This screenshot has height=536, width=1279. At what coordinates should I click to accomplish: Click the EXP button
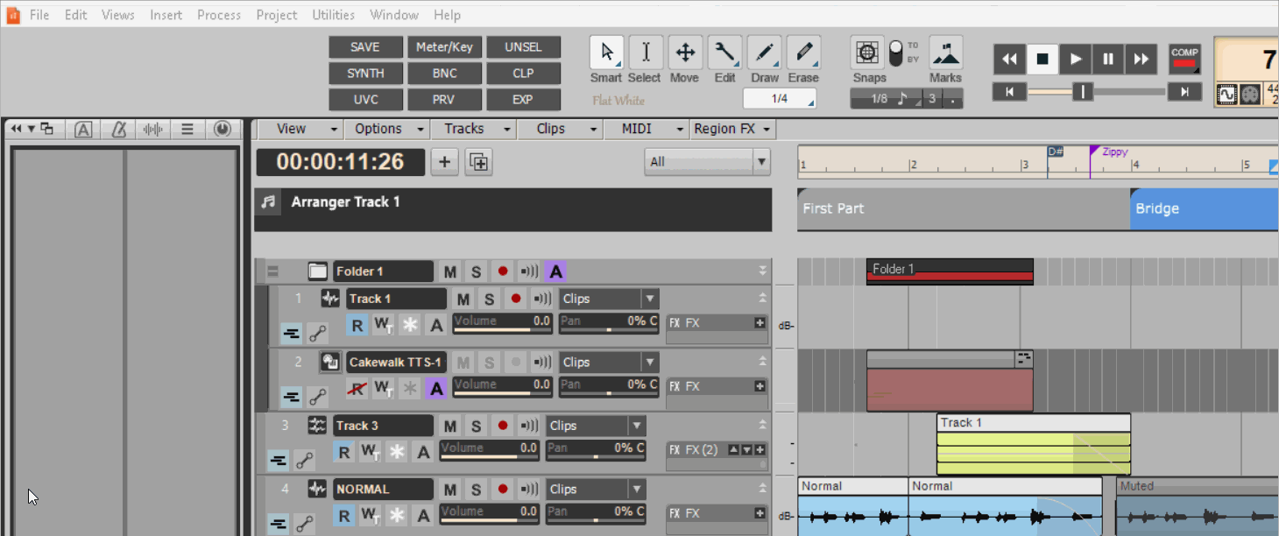[x=523, y=100]
